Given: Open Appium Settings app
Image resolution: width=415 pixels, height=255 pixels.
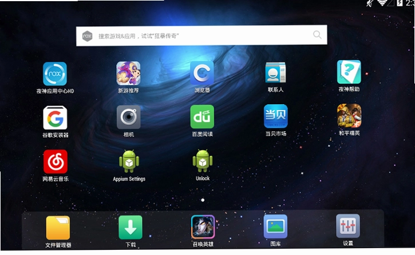Looking at the screenshot, I should click(x=129, y=161).
